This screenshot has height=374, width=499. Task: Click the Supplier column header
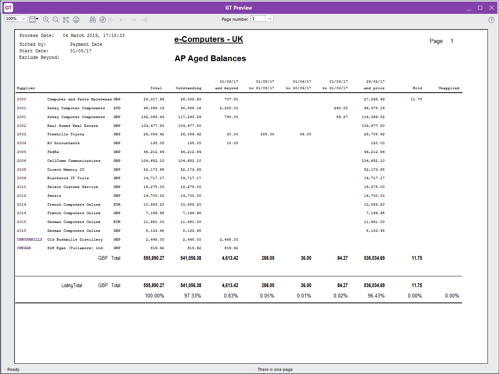coord(26,88)
